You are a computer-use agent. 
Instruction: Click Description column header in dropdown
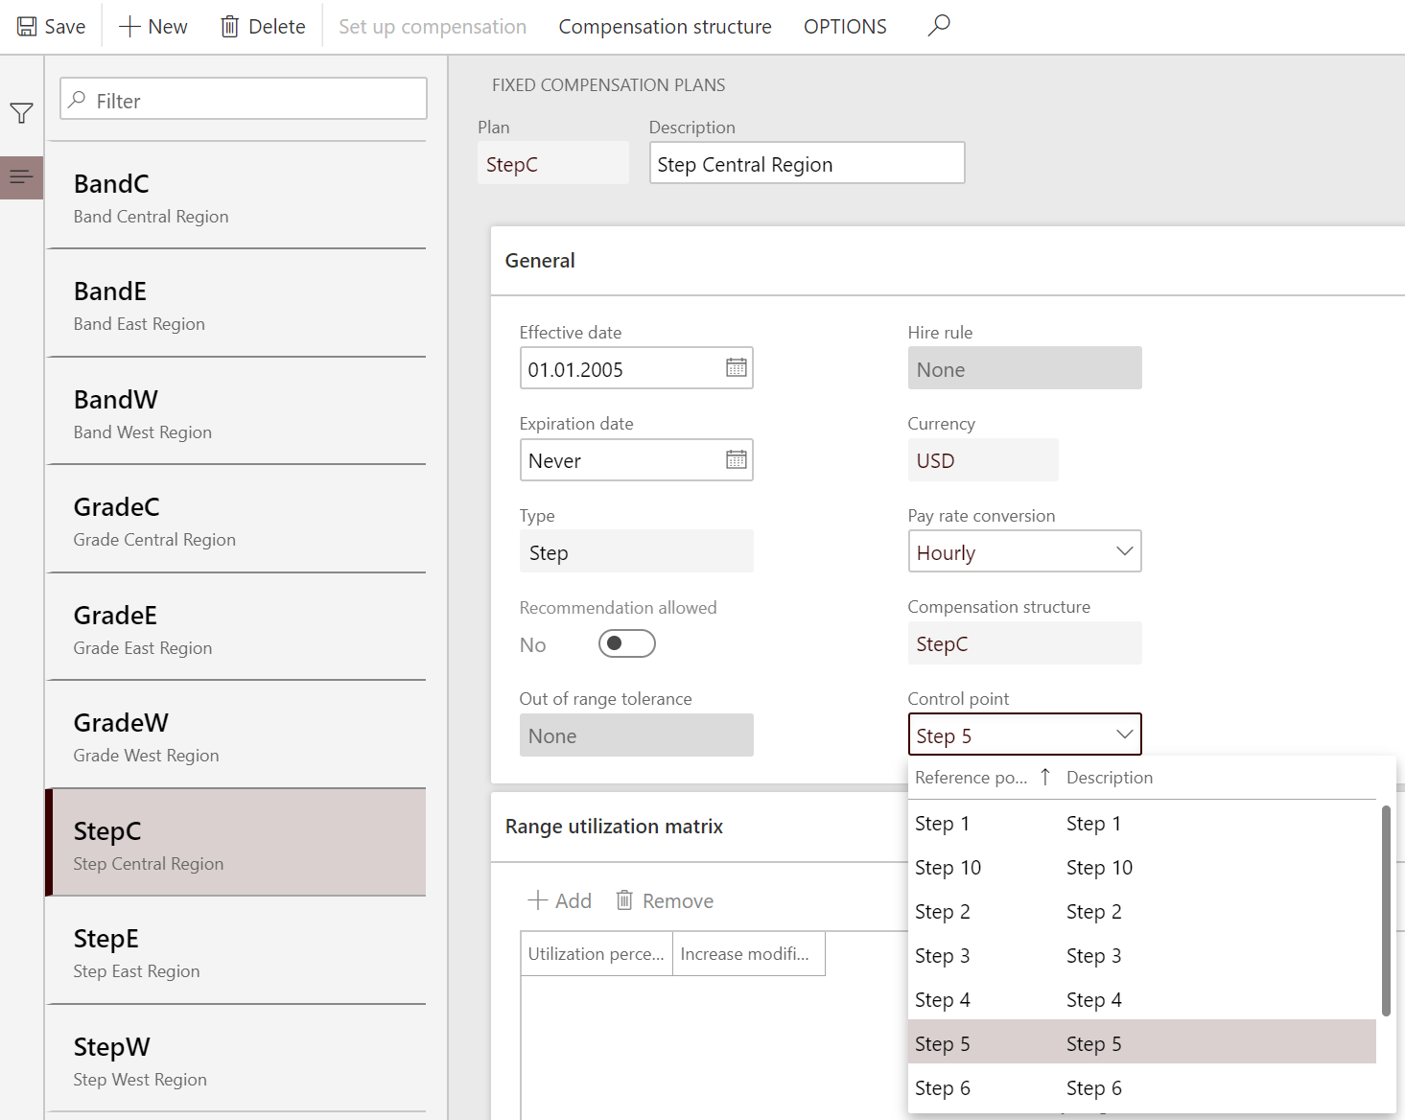click(x=1110, y=778)
